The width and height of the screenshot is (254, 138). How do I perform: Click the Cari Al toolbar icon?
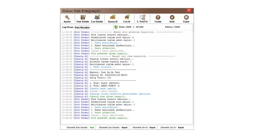(x=127, y=17)
